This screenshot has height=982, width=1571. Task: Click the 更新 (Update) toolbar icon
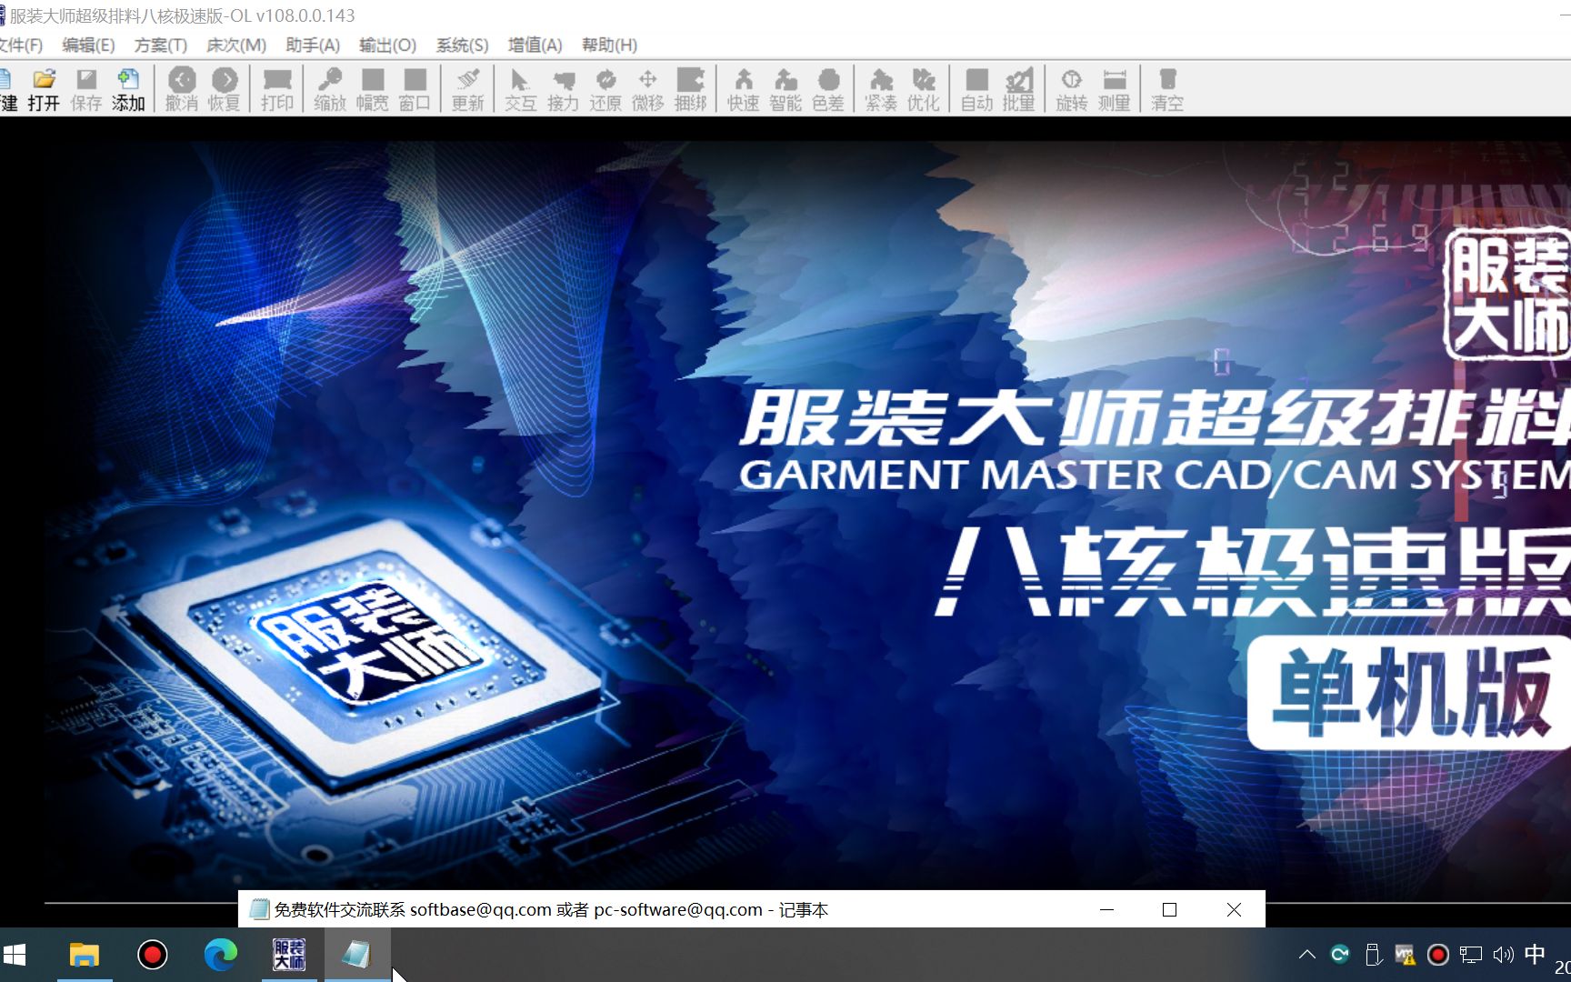[468, 89]
